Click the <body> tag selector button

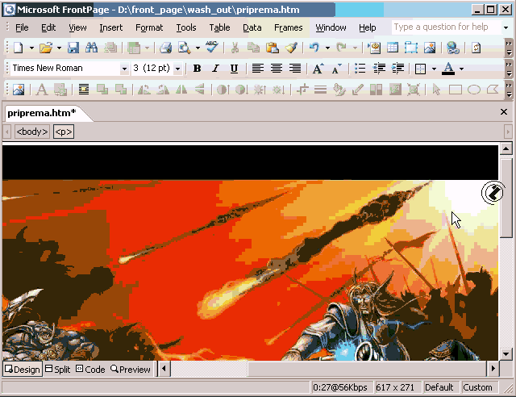(x=32, y=132)
